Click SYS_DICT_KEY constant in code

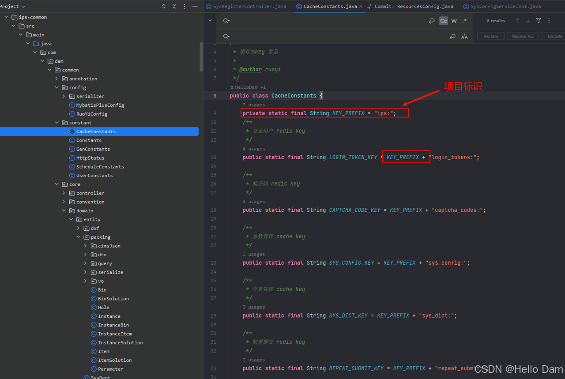pos(348,315)
